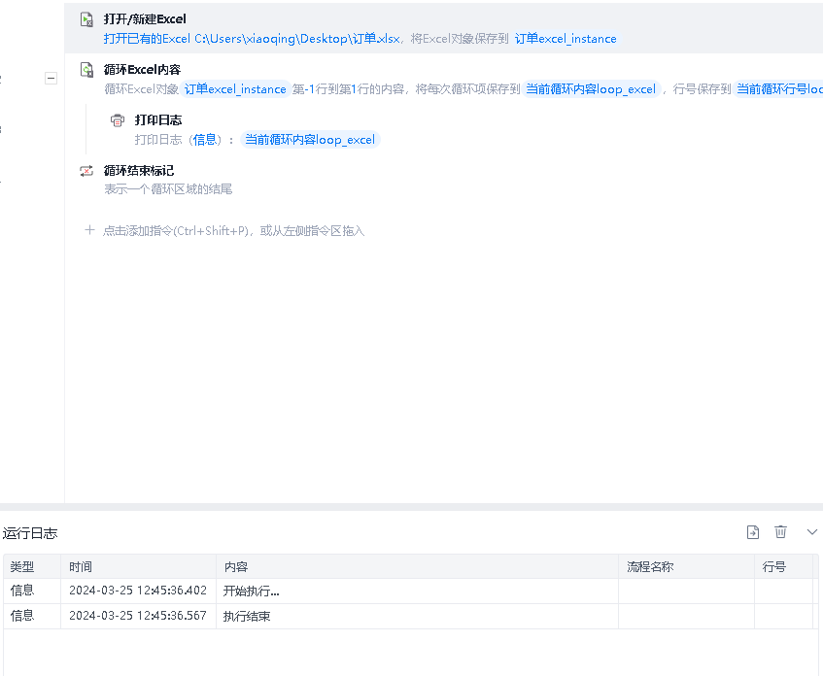Export the run log via export icon
Image resolution: width=823 pixels, height=676 pixels.
click(x=753, y=532)
